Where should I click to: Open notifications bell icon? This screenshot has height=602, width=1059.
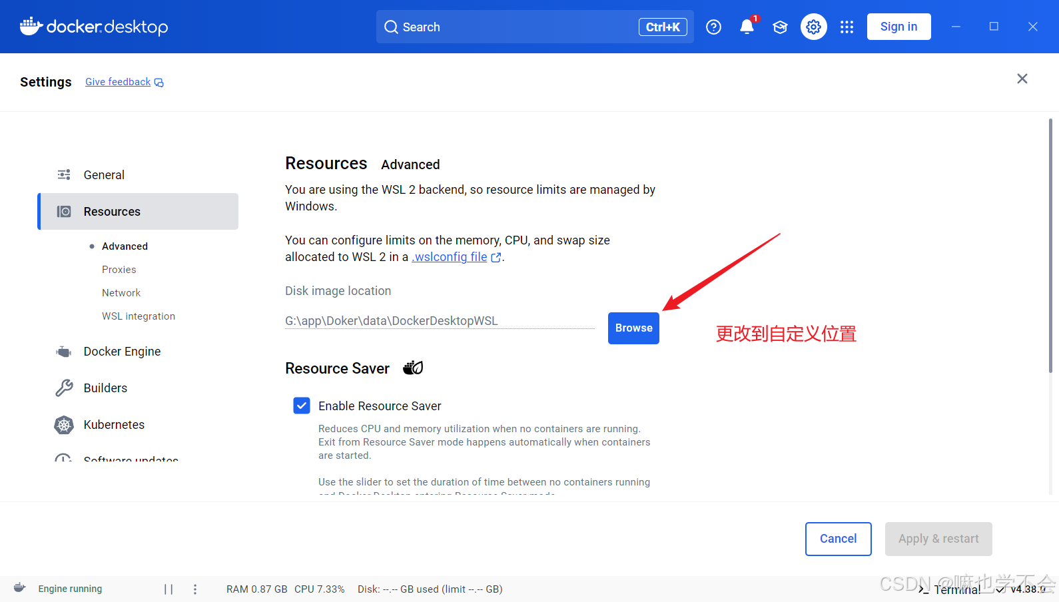coord(747,27)
